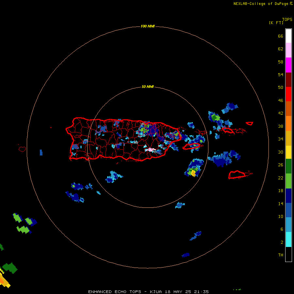Click the white 66 kft legend swatch

coord(288,36)
